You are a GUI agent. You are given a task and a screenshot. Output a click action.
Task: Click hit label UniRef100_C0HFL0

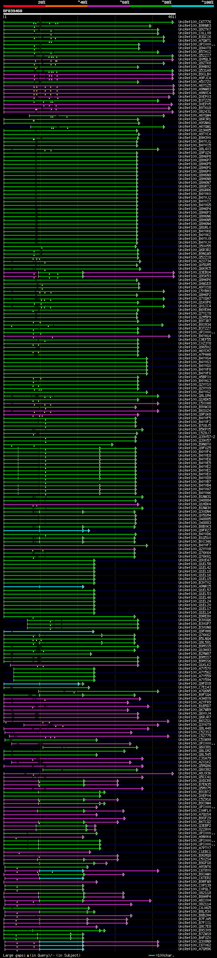[x=195, y=811]
